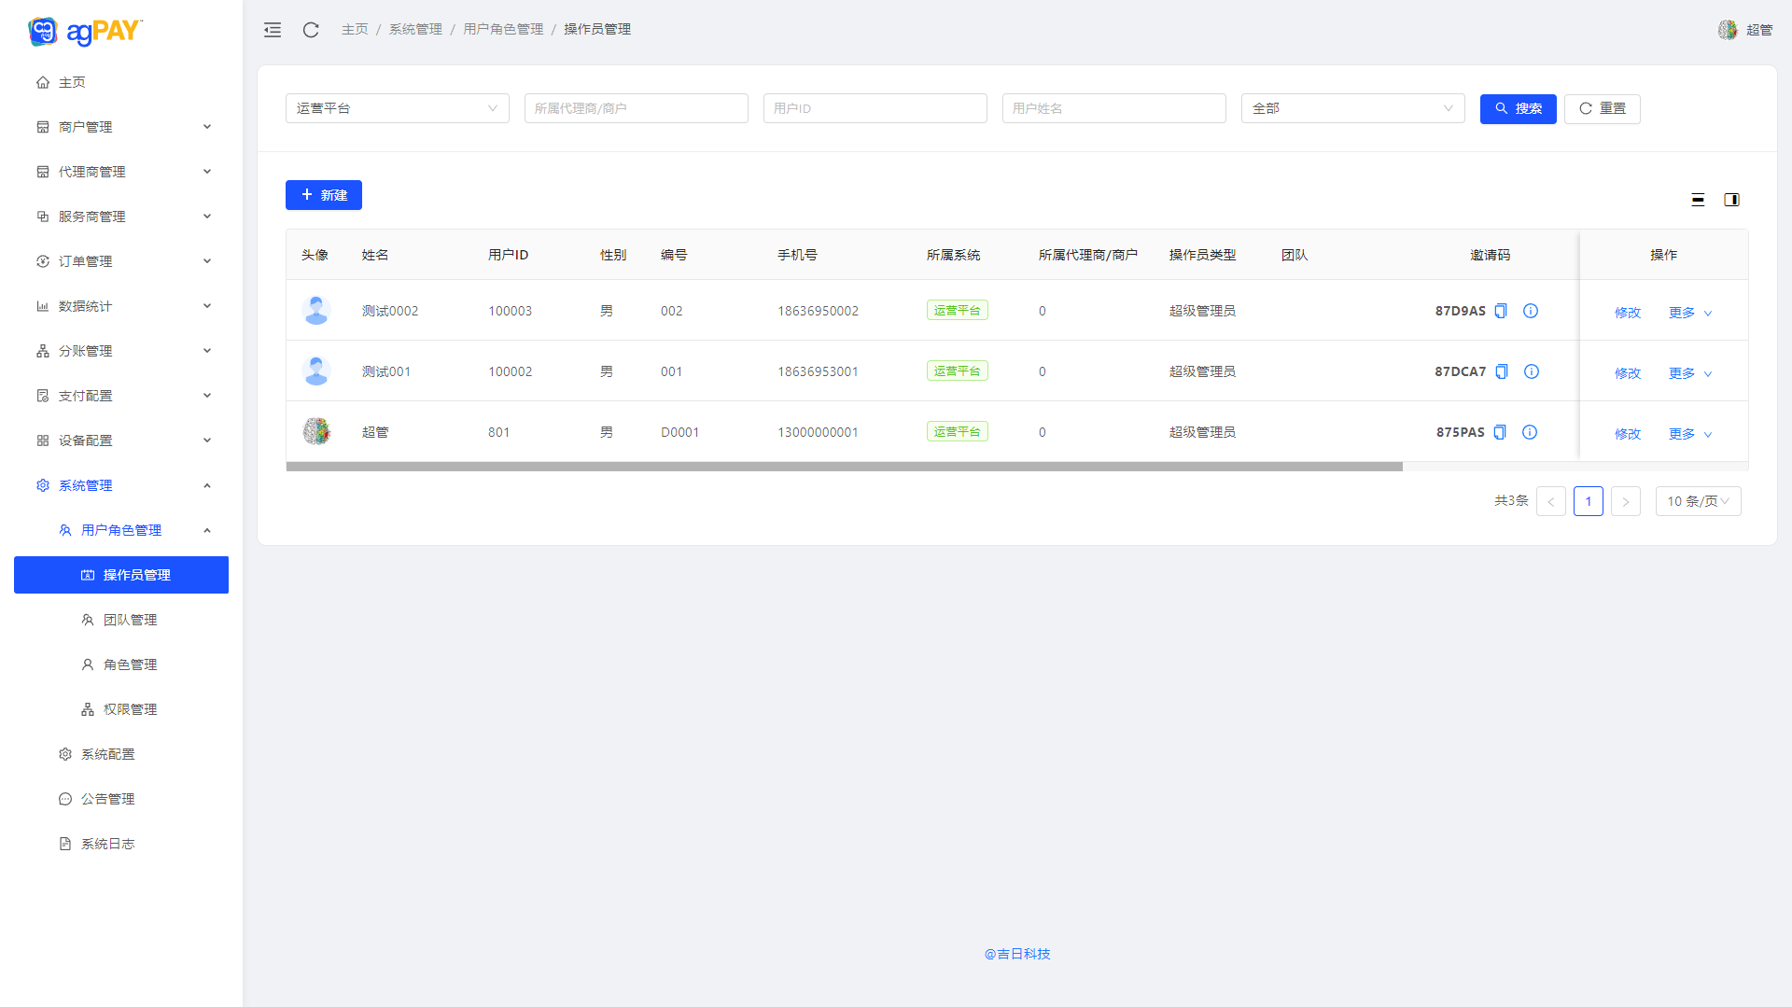Open the 全部 filter dropdown
This screenshot has height=1007, width=1792.
click(x=1352, y=108)
